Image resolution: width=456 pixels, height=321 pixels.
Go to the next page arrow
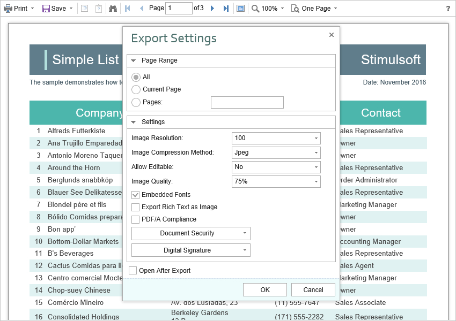212,9
